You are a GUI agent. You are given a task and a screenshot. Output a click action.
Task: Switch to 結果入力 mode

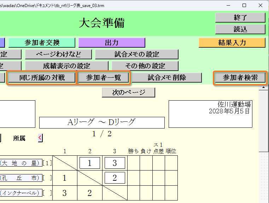[232, 42]
